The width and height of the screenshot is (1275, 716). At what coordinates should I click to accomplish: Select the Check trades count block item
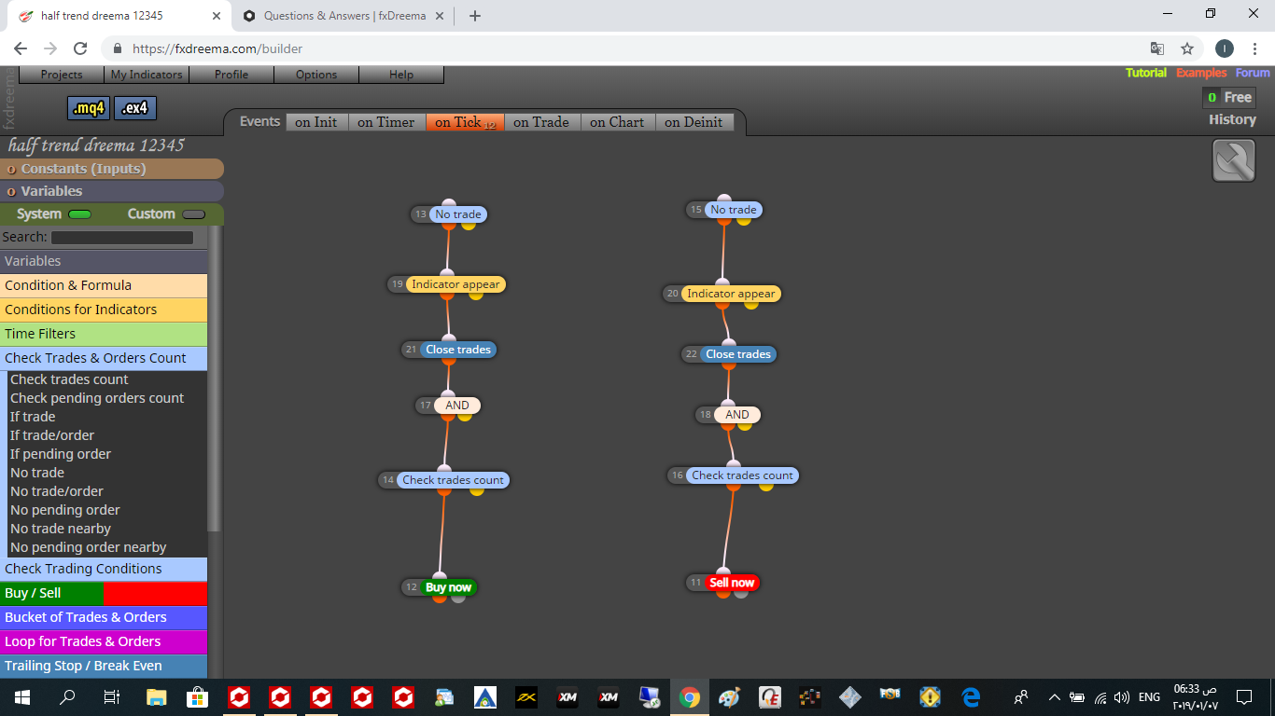69,379
